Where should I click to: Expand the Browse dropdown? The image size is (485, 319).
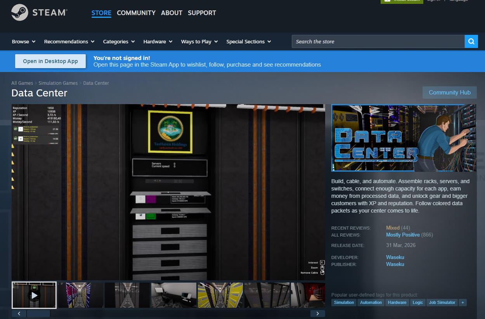point(24,41)
